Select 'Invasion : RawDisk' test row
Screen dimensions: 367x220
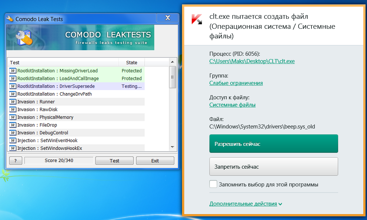click(x=76, y=109)
